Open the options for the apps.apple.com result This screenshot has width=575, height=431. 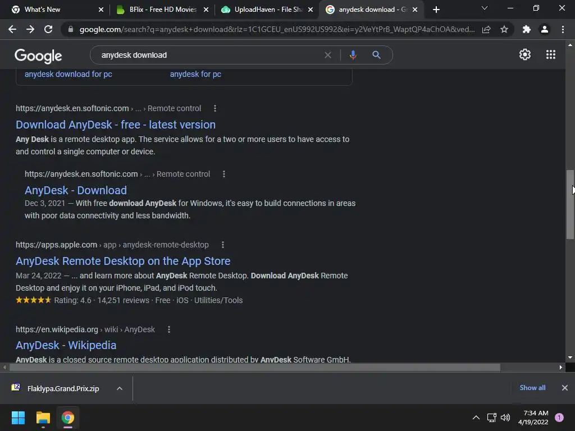click(222, 245)
